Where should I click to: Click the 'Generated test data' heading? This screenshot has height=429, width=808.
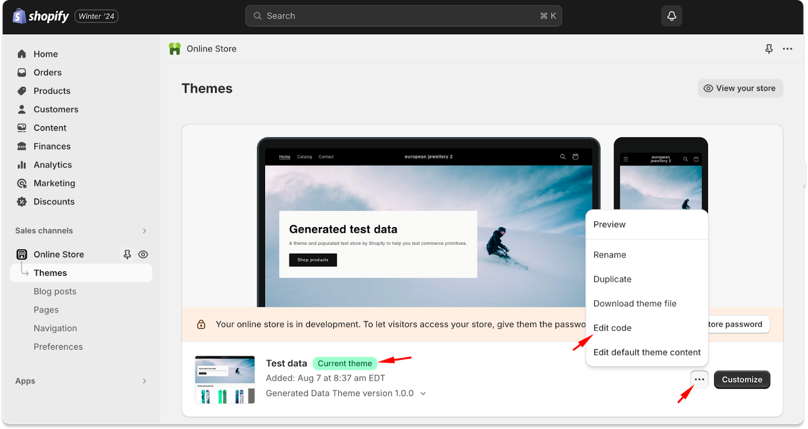click(343, 229)
